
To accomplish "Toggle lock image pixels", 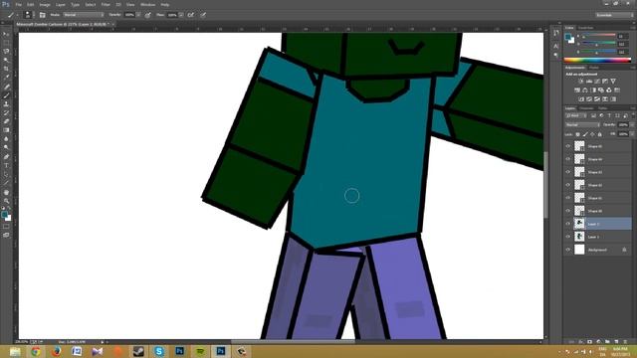I will click(x=585, y=134).
